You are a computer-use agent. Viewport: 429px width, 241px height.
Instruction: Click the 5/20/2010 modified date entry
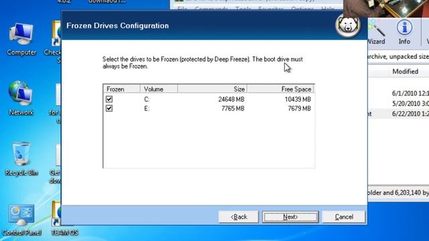(x=410, y=104)
